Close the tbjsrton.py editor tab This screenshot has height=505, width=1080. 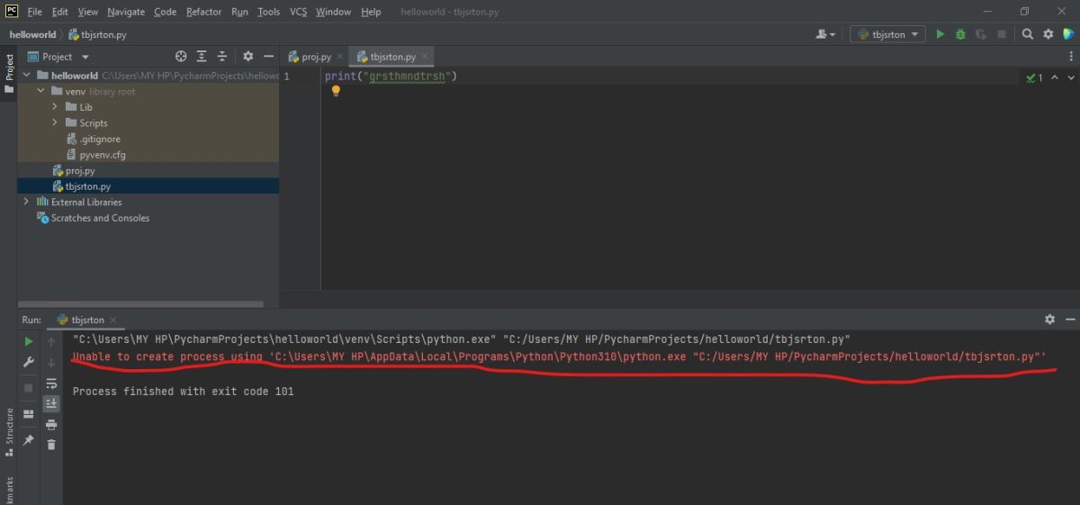pos(426,56)
